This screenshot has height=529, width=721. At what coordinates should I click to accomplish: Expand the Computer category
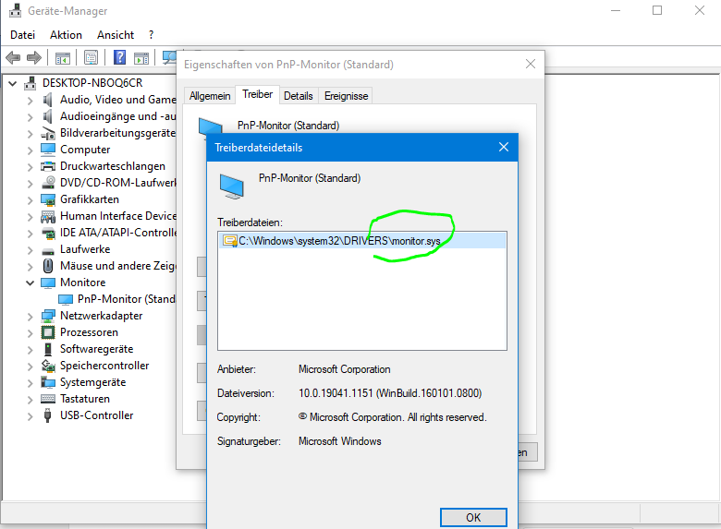[x=31, y=150]
